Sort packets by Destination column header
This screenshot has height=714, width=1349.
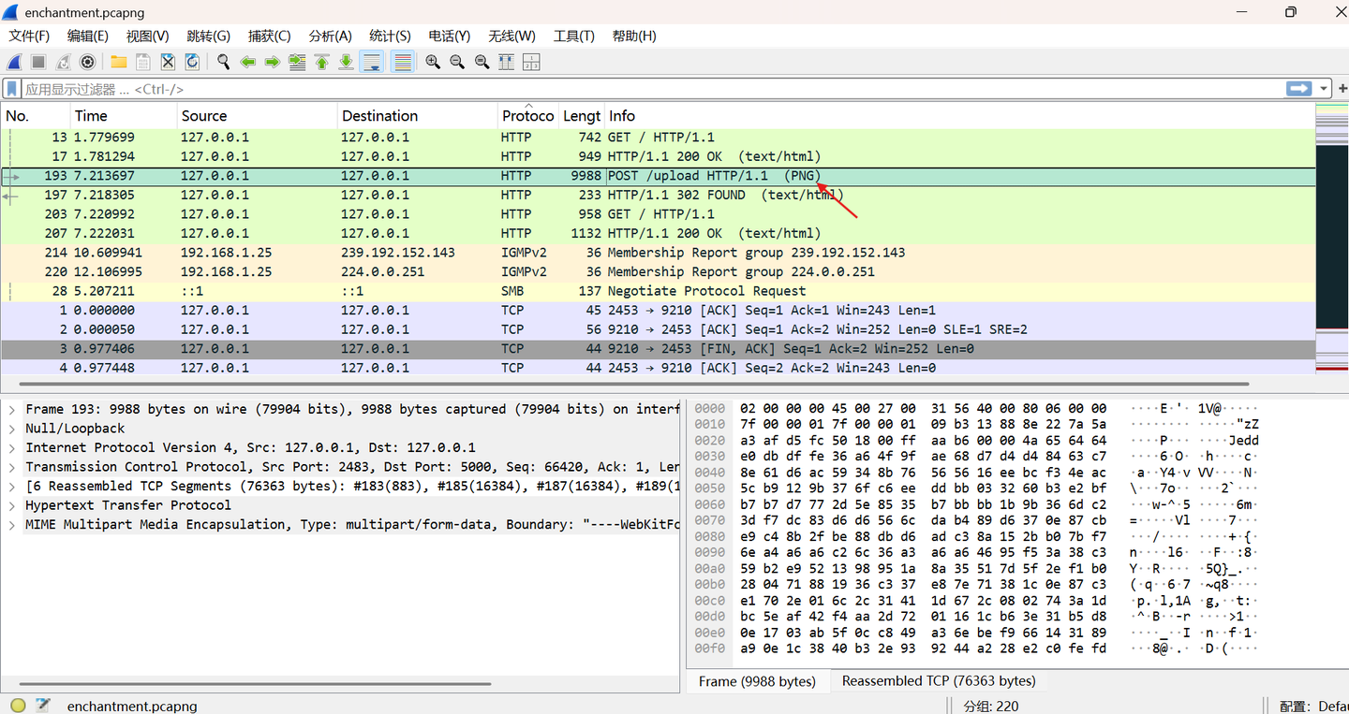point(417,116)
